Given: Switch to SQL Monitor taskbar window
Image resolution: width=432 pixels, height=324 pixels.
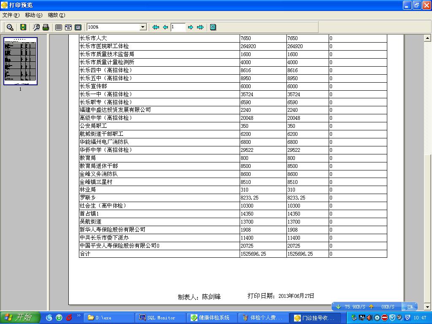Looking at the screenshot, I should point(161,318).
